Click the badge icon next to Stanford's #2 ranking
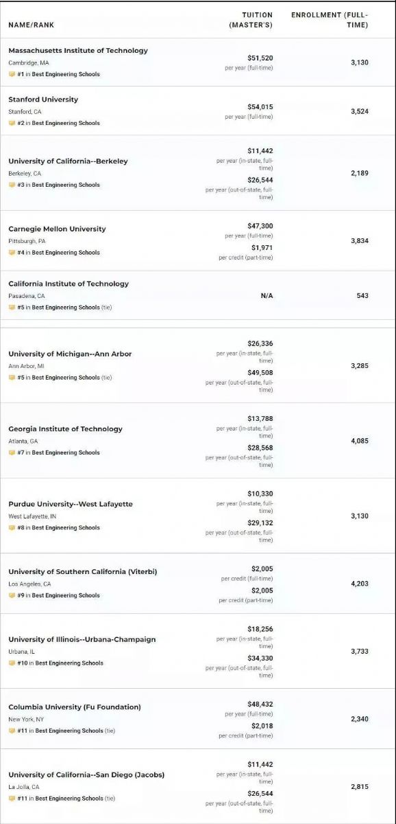The height and width of the screenshot is (824, 396). pos(12,123)
